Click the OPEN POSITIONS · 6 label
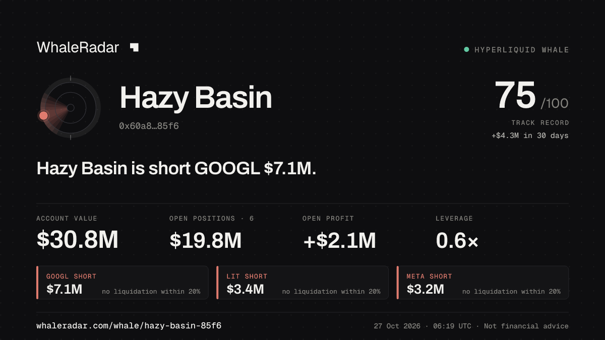Viewport: 605px width, 340px height. pyautogui.click(x=212, y=219)
